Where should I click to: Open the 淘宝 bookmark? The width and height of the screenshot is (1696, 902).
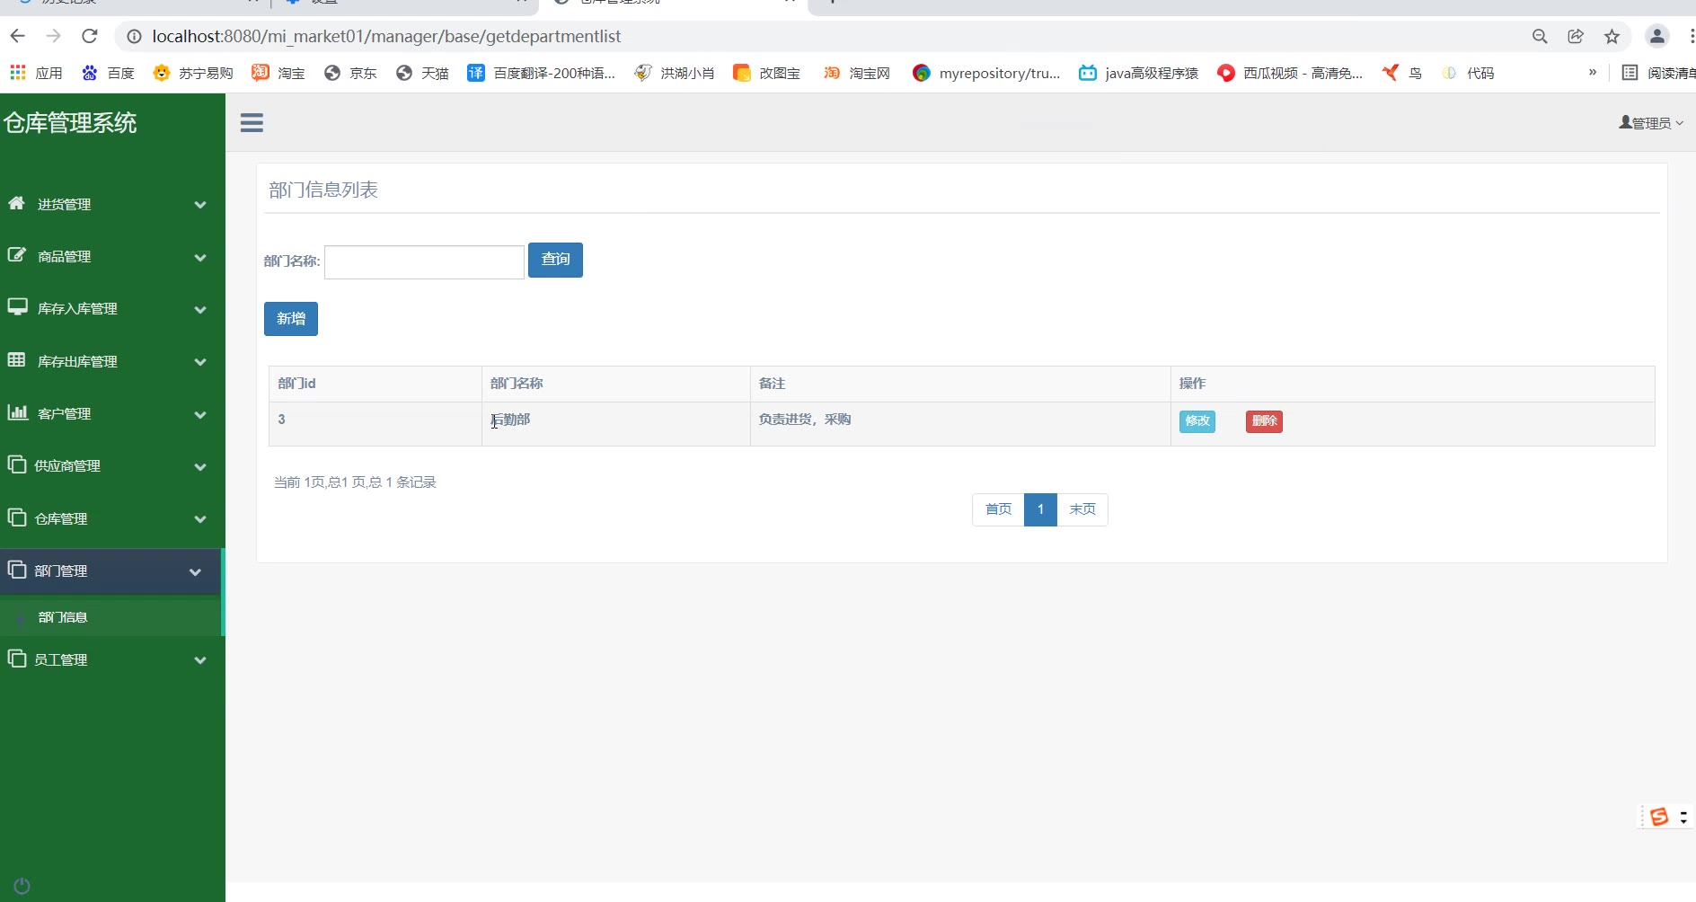(x=278, y=73)
